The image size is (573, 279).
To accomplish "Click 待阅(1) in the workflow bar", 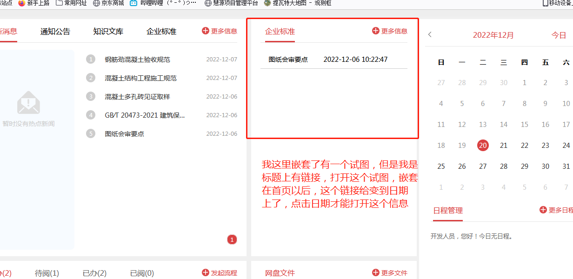I will [47, 273].
